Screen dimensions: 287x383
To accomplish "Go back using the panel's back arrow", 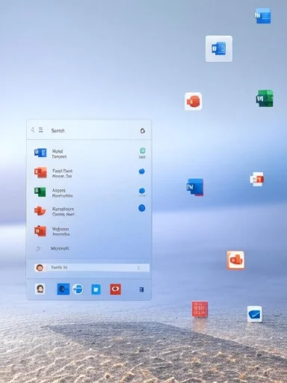I will (32, 129).
